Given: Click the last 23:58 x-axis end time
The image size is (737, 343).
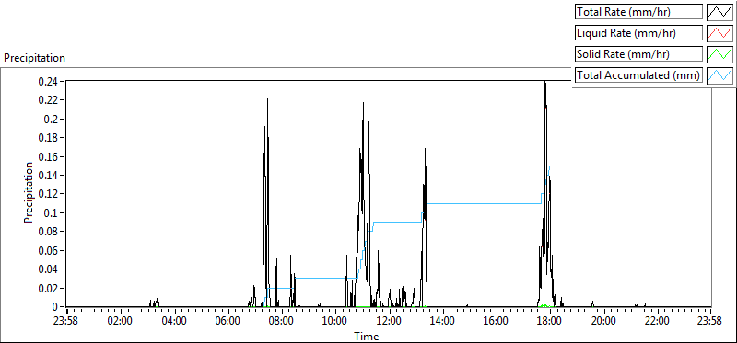Looking at the screenshot, I should coord(710,322).
